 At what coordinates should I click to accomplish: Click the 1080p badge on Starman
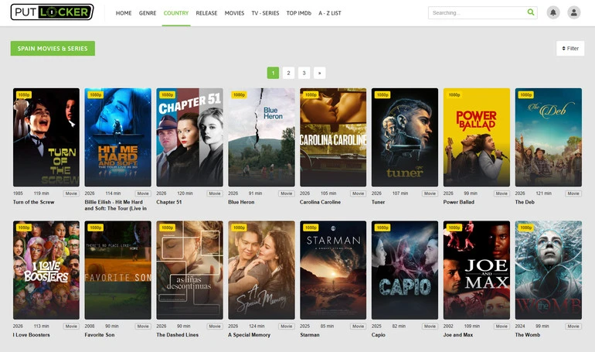pos(311,227)
